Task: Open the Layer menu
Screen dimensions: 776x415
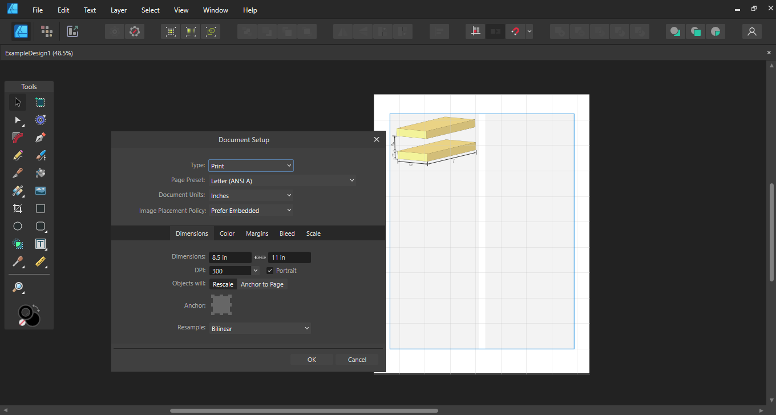Action: click(119, 10)
